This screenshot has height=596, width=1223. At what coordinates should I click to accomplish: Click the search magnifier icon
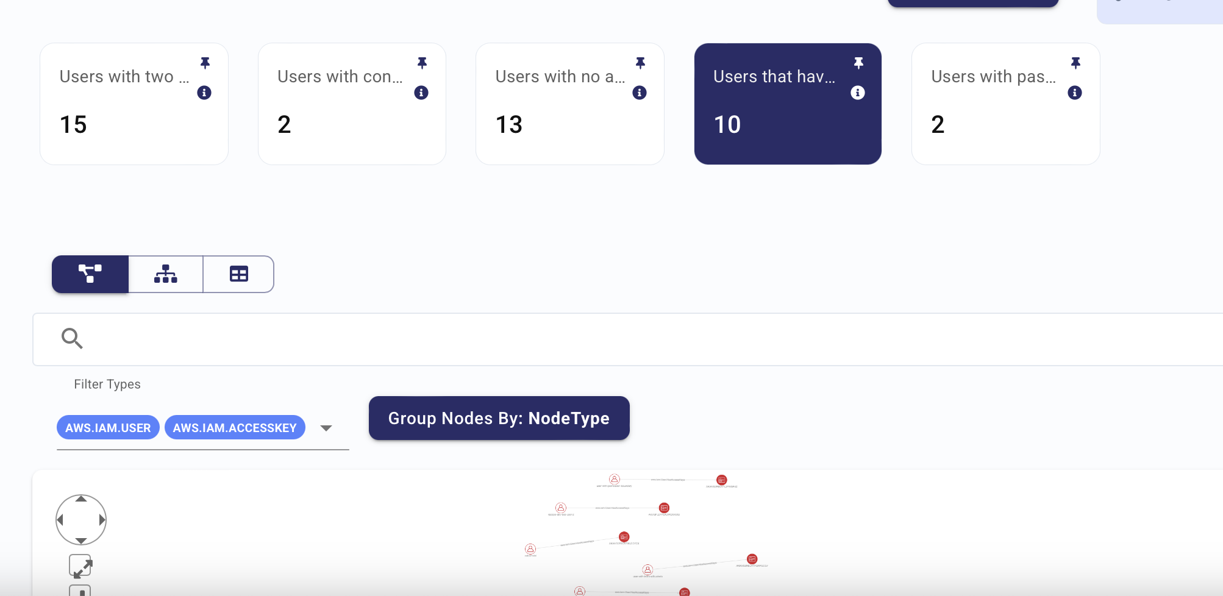click(x=72, y=338)
